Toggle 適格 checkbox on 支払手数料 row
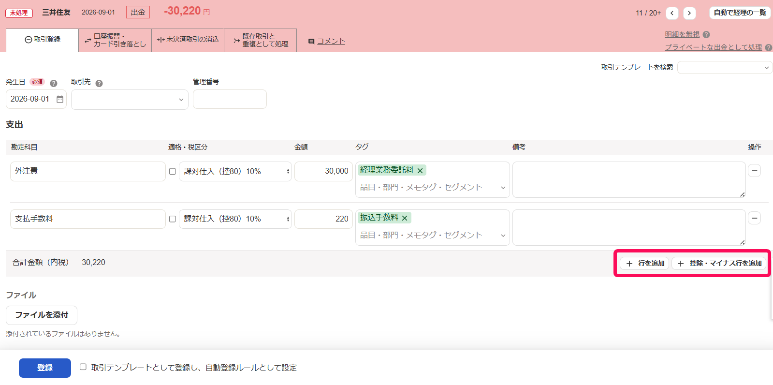Screen dimensions: 773x385 pos(172,219)
